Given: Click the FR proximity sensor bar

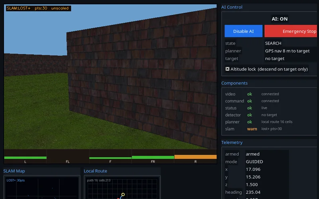Looking at the screenshot, I should [x=153, y=157].
